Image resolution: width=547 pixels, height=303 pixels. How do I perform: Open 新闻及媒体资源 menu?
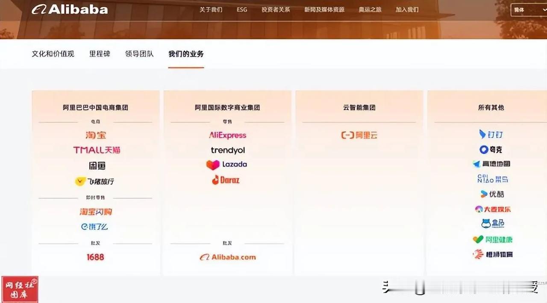click(x=324, y=9)
